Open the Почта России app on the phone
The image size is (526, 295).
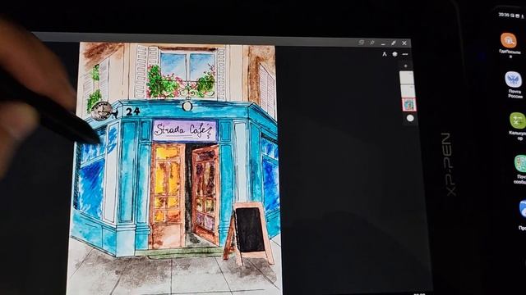pyautogui.click(x=513, y=79)
